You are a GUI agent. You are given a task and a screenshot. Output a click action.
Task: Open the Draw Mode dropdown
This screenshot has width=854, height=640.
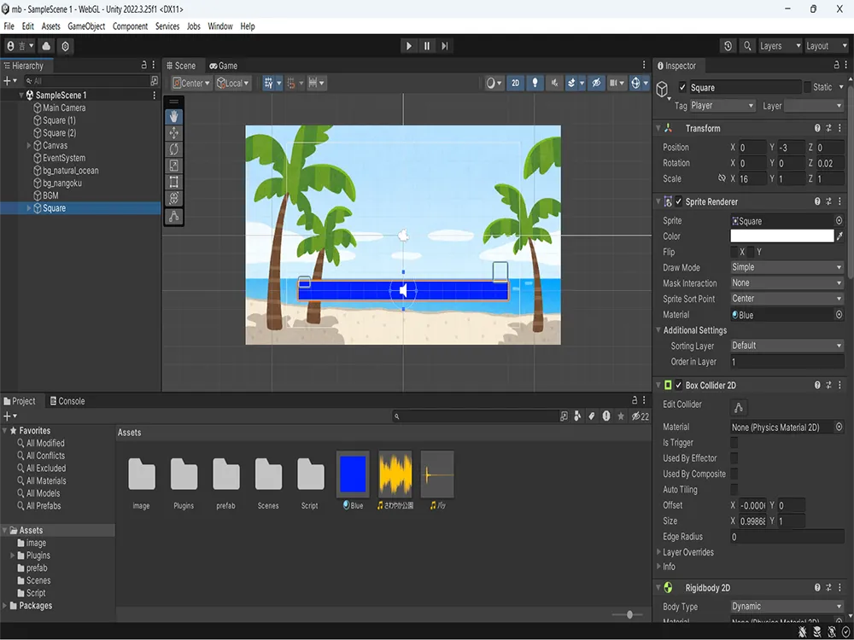point(787,267)
